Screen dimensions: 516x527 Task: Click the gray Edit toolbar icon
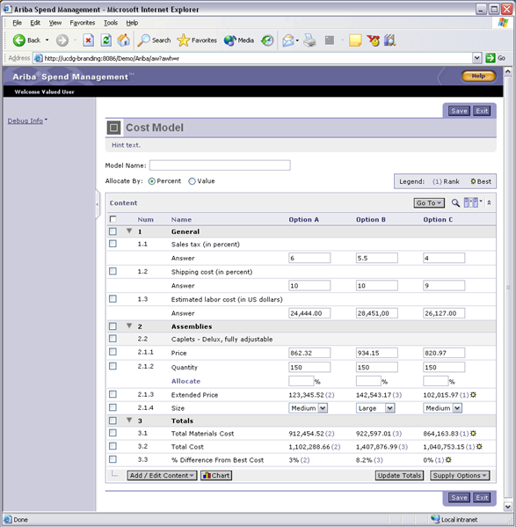[330, 40]
